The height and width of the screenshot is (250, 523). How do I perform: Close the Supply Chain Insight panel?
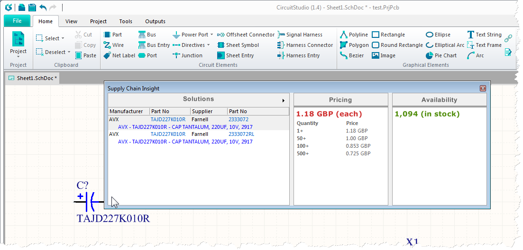click(x=483, y=88)
